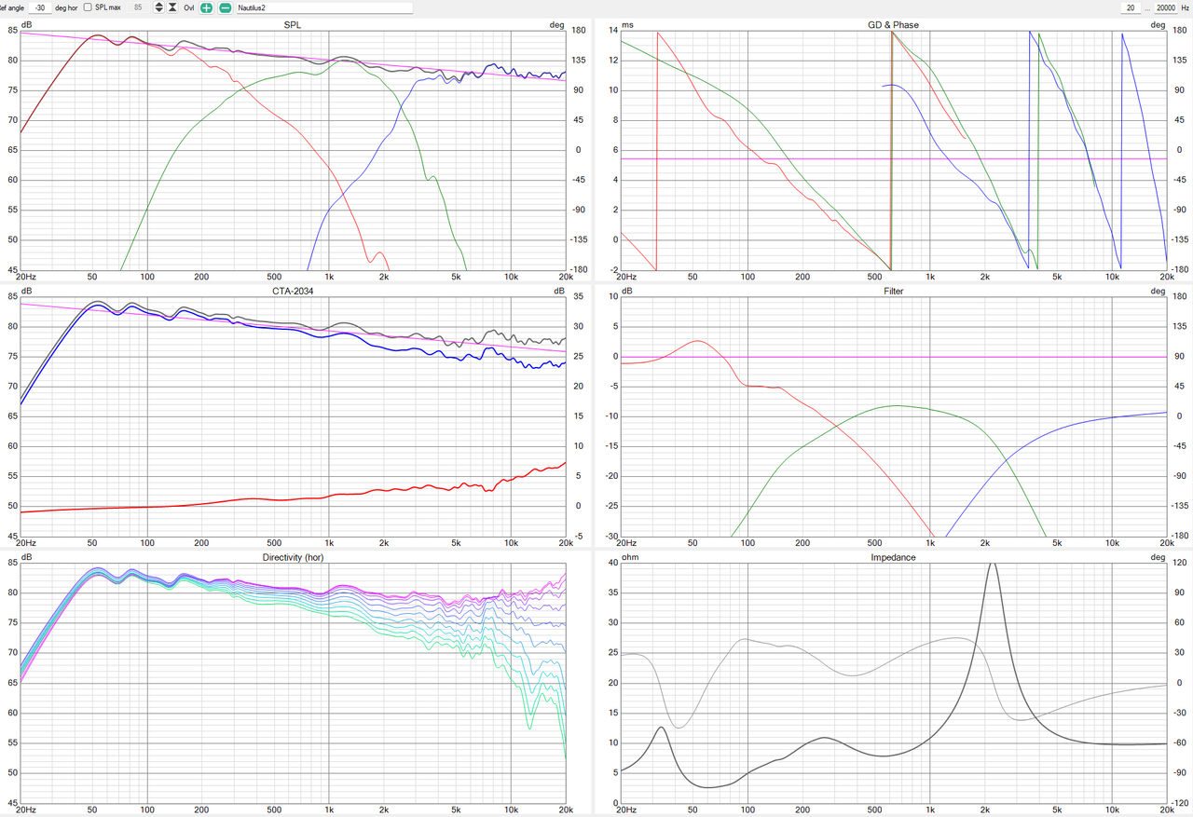Add overlay with the green plus icon
The height and width of the screenshot is (817, 1193).
[x=206, y=7]
